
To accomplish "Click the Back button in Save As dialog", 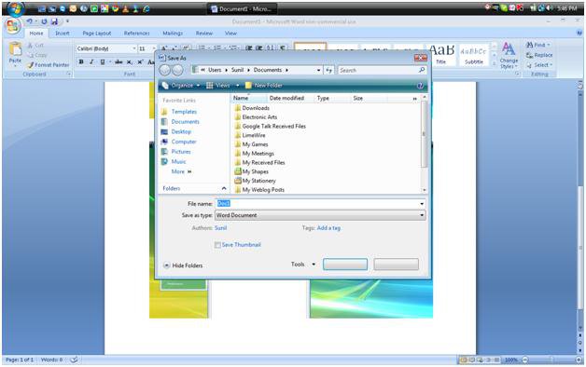I will pos(165,70).
